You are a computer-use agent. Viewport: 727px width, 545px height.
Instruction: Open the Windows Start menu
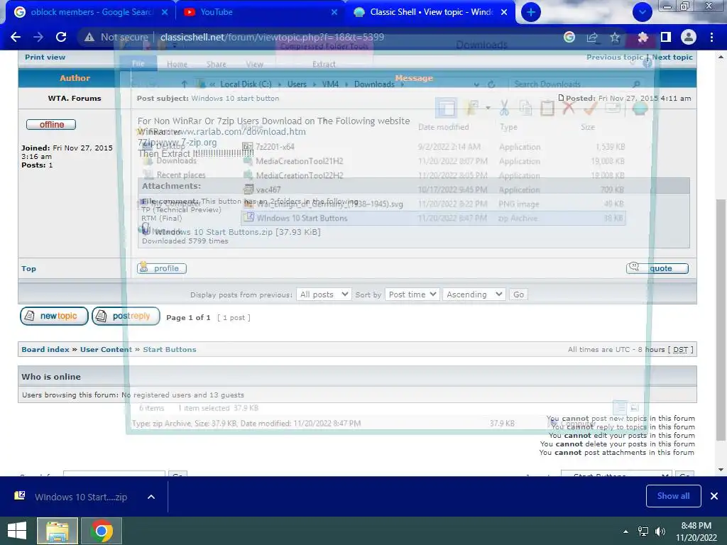pyautogui.click(x=17, y=531)
